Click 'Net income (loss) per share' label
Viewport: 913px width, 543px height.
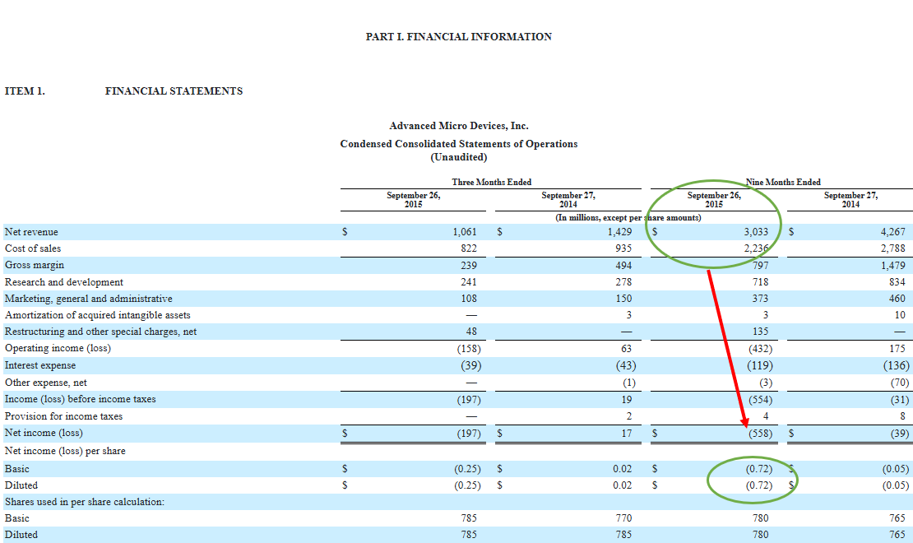point(65,451)
